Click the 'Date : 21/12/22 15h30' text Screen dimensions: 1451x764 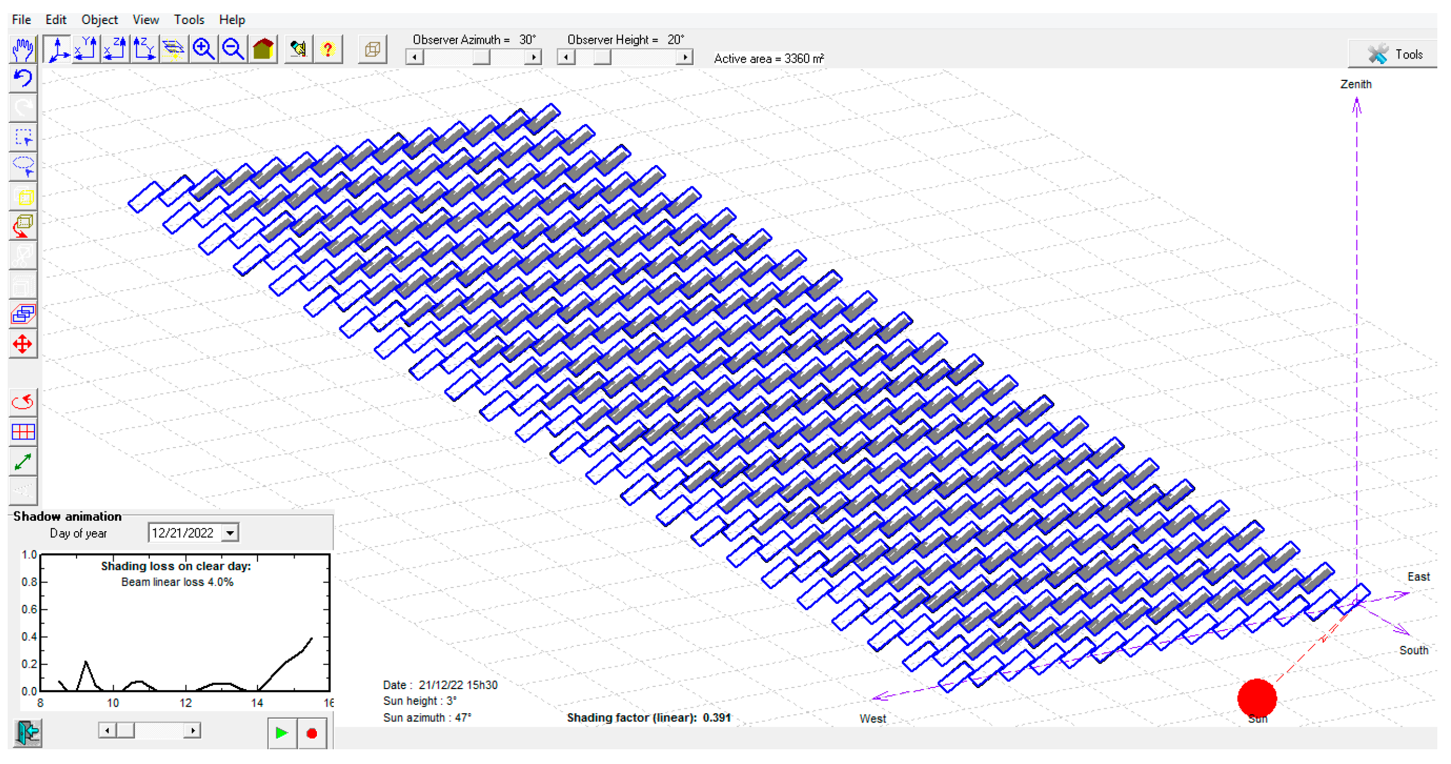tap(440, 685)
